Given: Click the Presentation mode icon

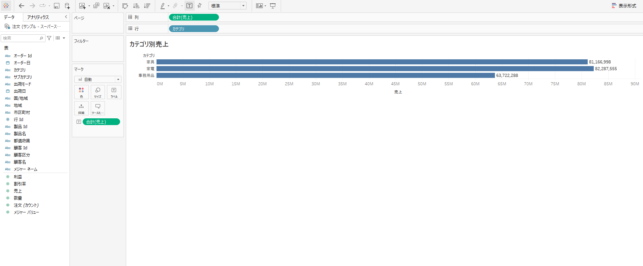Looking at the screenshot, I should 273,6.
